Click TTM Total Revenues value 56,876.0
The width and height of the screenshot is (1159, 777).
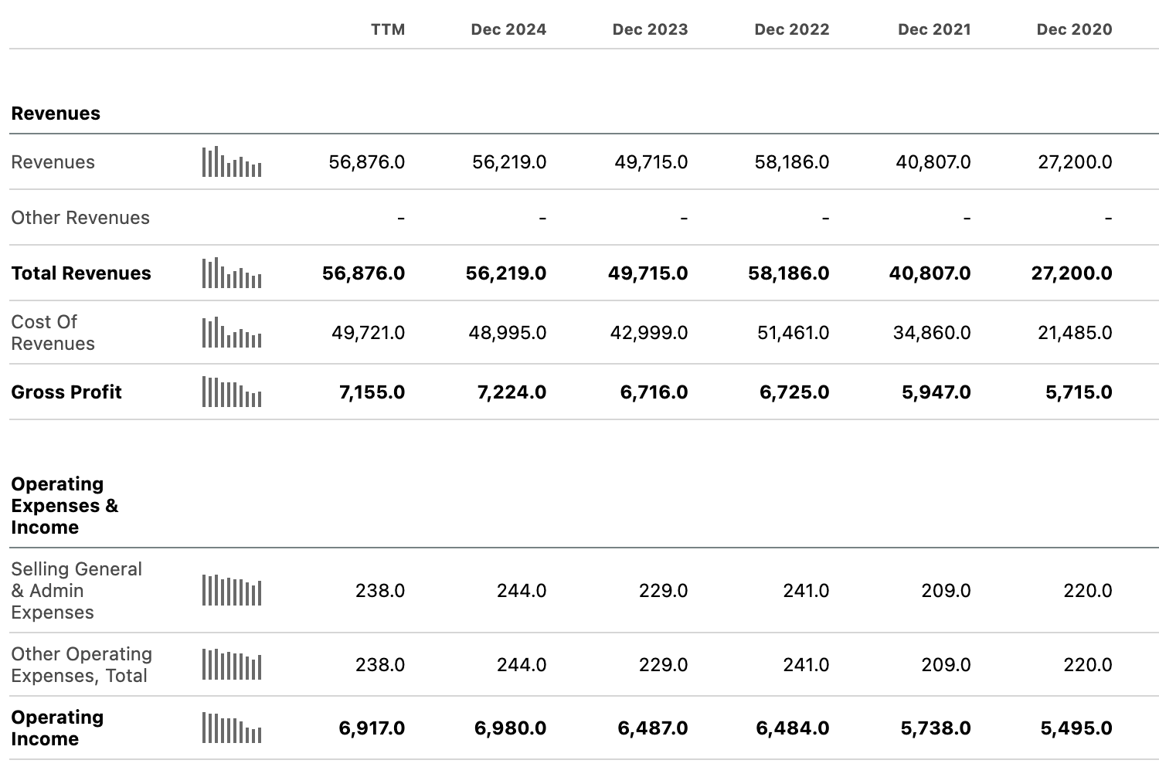click(x=363, y=273)
